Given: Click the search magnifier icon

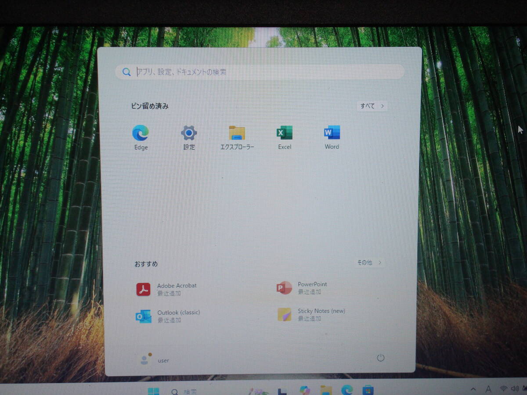Looking at the screenshot, I should 126,72.
